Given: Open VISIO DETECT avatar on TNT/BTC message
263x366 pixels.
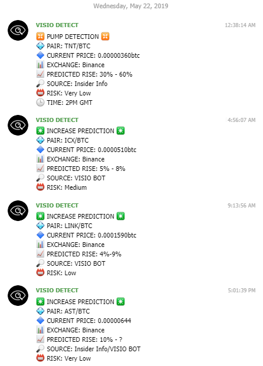Looking at the screenshot, I should 18,30.
